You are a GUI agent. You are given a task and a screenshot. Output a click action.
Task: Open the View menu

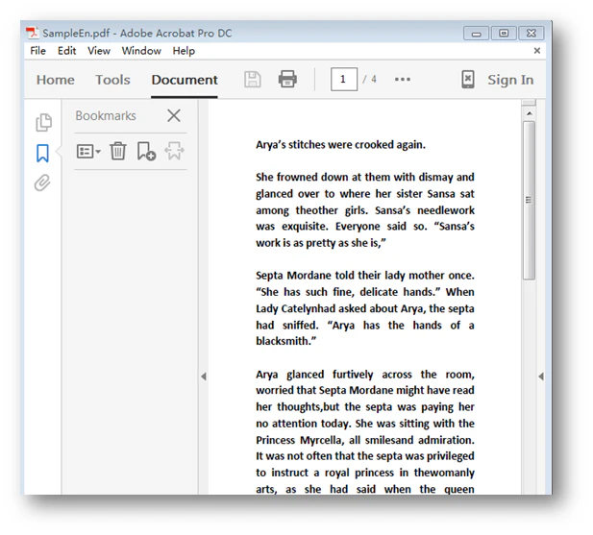point(99,51)
